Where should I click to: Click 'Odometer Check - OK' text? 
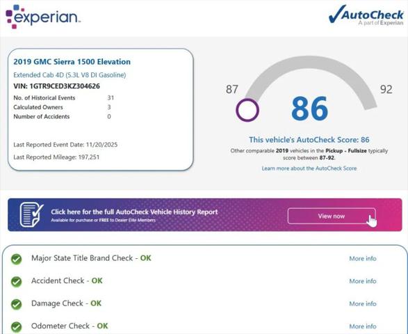(x=70, y=326)
